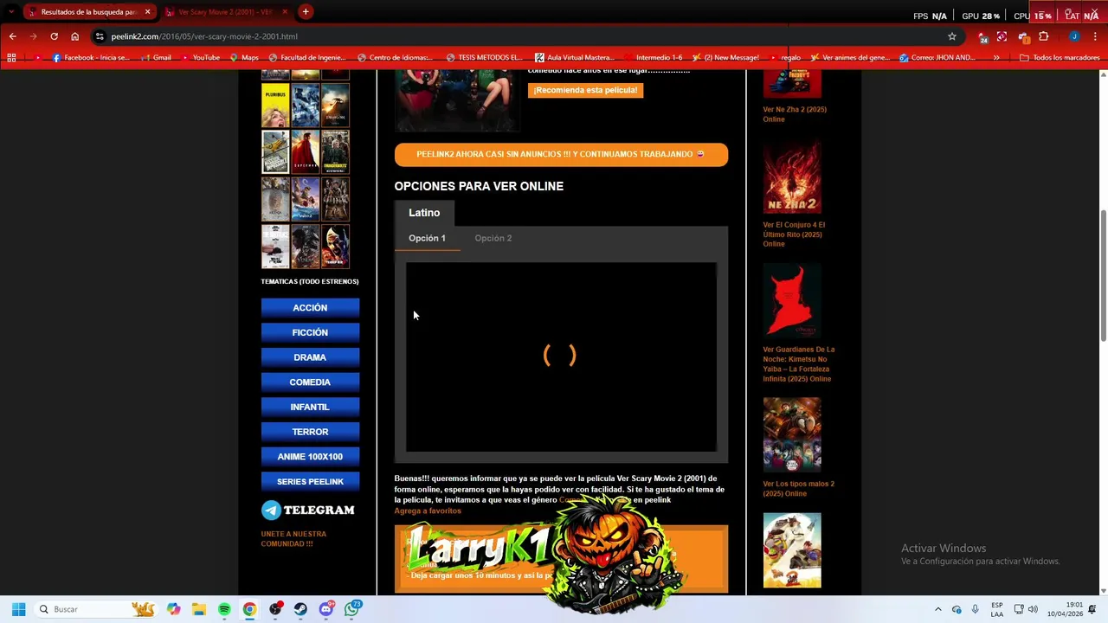Open the Windows Start menu
1108x623 pixels.
(x=19, y=609)
